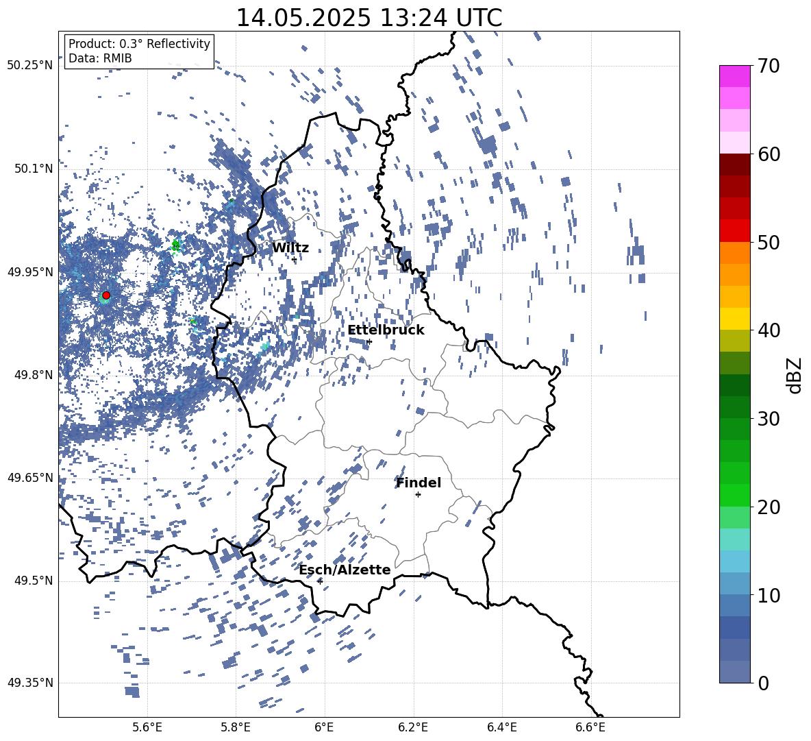Click the 0 colorbar tick label

(x=763, y=683)
